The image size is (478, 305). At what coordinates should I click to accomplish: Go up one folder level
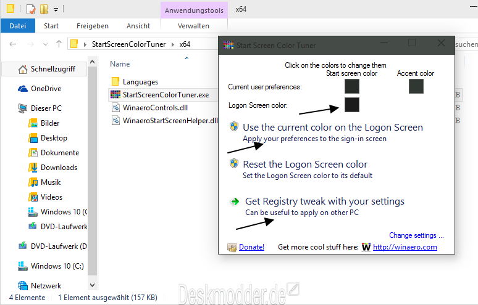[x=59, y=44]
